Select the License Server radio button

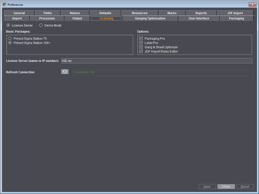8,25
